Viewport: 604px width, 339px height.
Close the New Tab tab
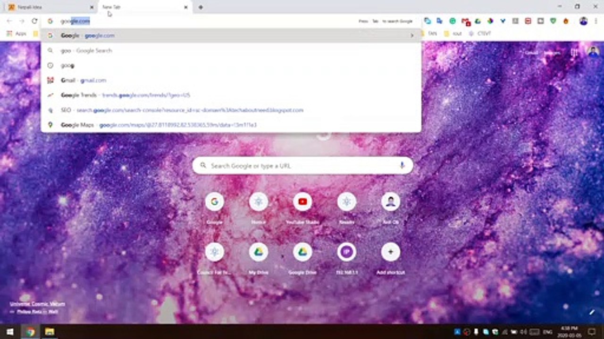pos(186,7)
